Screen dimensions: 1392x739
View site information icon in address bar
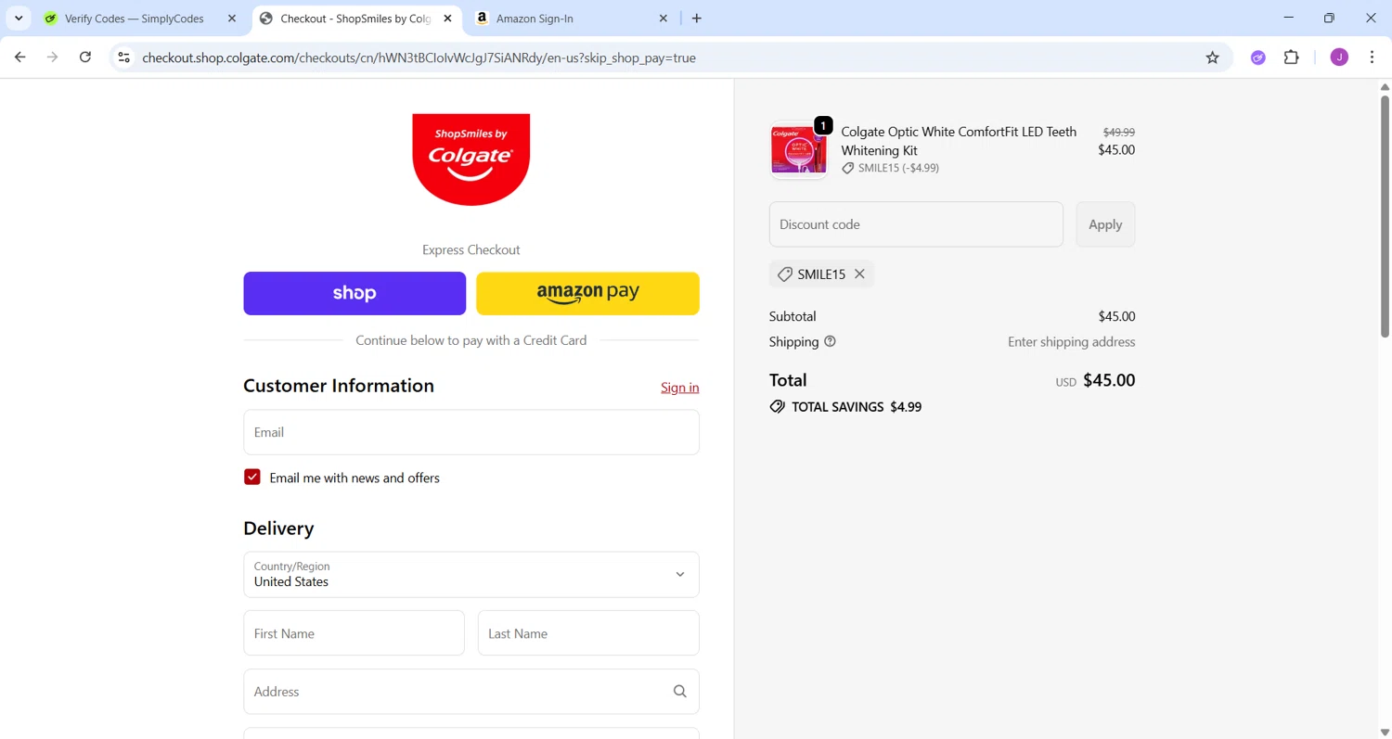[123, 57]
